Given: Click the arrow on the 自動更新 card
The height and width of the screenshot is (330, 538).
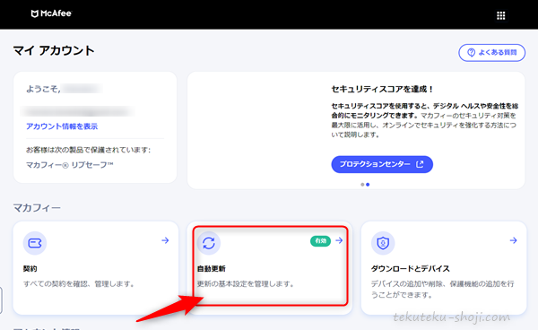Looking at the screenshot, I should click(x=339, y=240).
